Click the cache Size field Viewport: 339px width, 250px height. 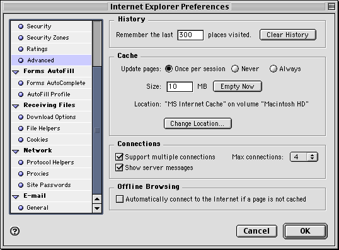point(180,87)
